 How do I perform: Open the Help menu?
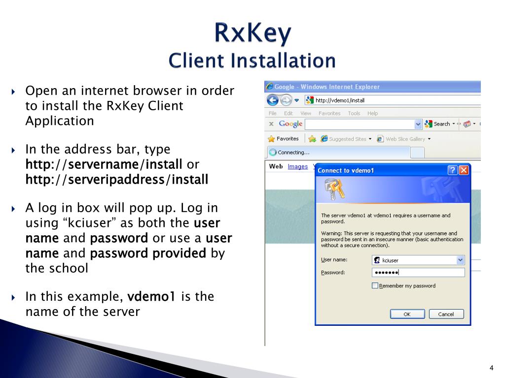pyautogui.click(x=372, y=113)
